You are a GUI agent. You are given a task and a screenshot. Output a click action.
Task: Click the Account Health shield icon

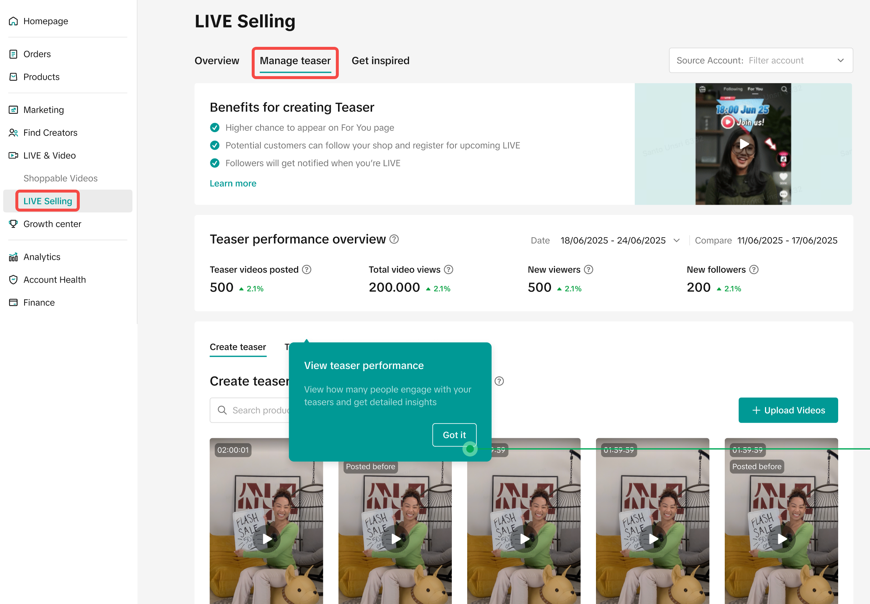pos(13,280)
